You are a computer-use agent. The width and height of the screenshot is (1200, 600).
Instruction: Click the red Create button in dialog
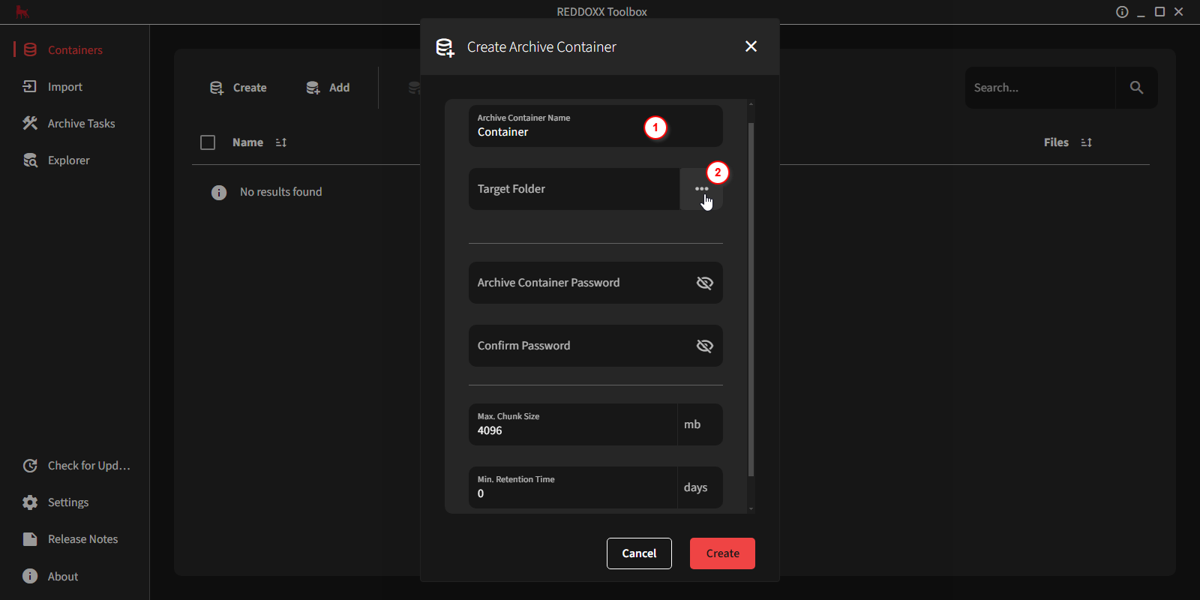coord(722,553)
